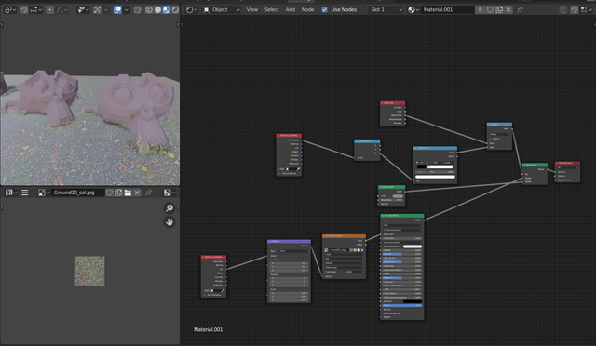Click the Diffuse BSDF pink color swatch

pos(398,196)
